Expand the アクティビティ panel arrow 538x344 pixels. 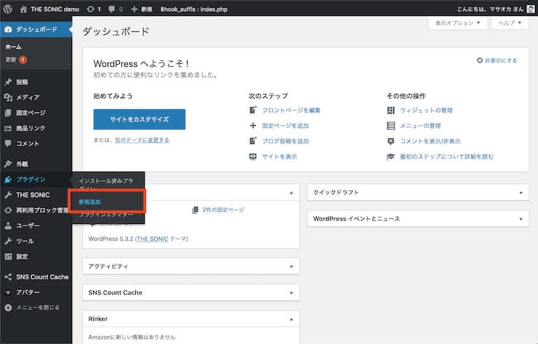(x=292, y=266)
